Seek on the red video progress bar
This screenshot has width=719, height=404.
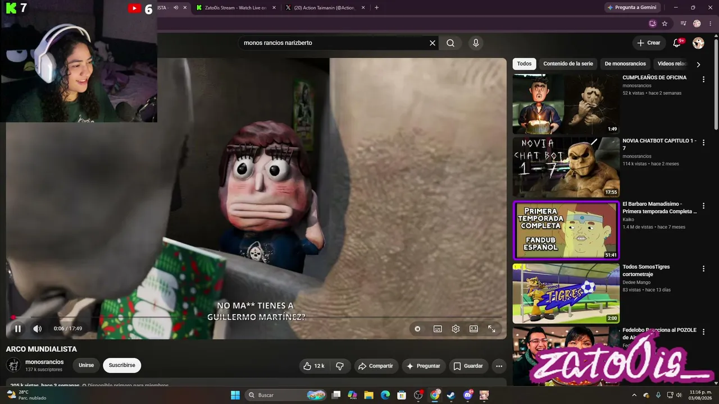coord(256,317)
